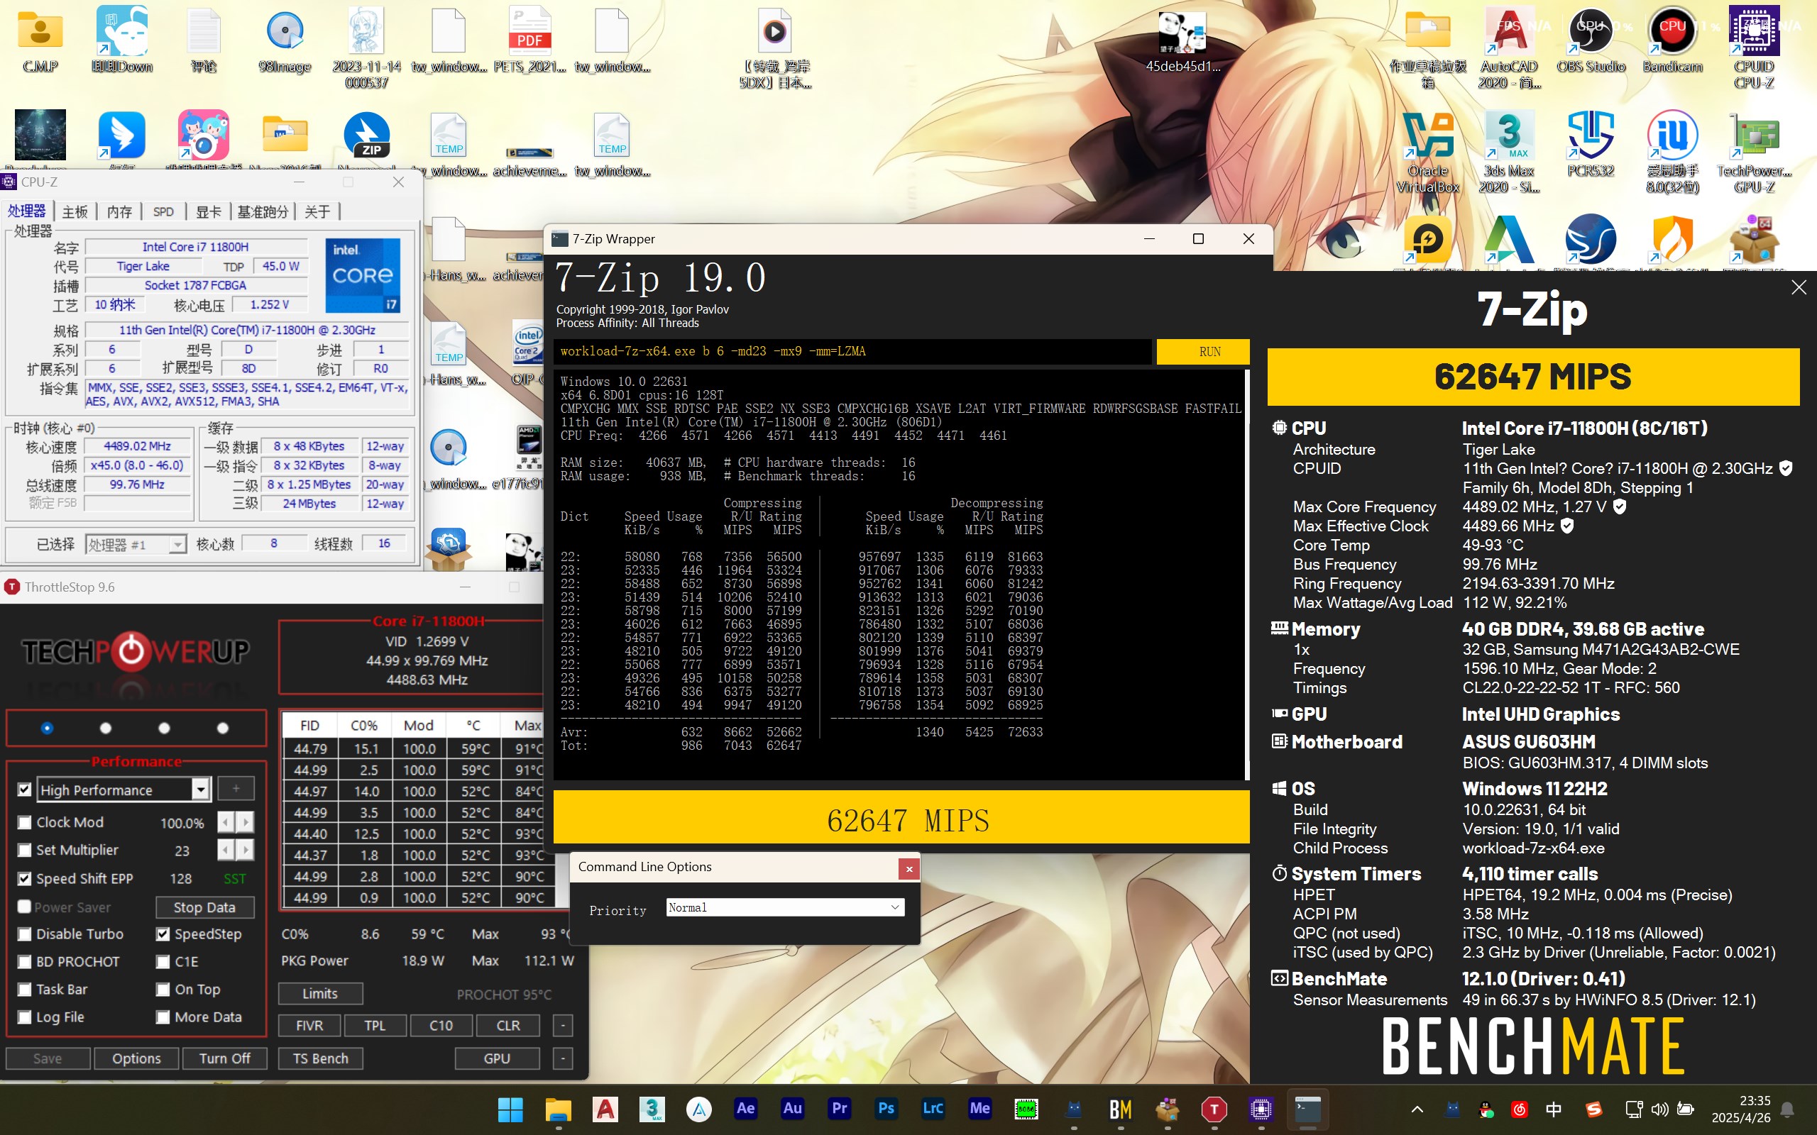Switch to BenchMate via taskbar BM icon
The width and height of the screenshot is (1817, 1135).
[x=1120, y=1109]
